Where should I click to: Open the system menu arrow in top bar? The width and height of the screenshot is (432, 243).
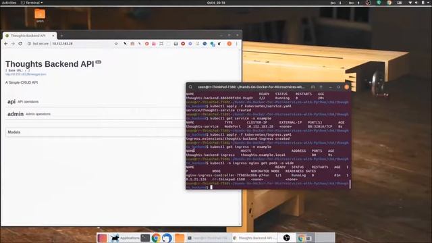(429, 3)
